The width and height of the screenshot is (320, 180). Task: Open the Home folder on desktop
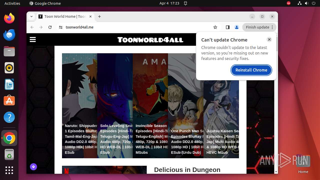click(303, 164)
